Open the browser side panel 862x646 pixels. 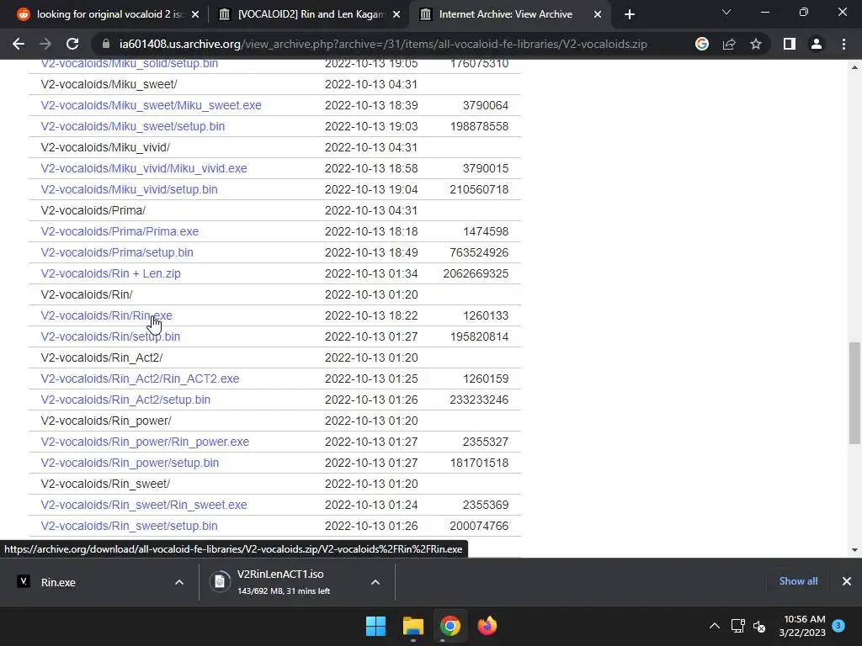790,44
